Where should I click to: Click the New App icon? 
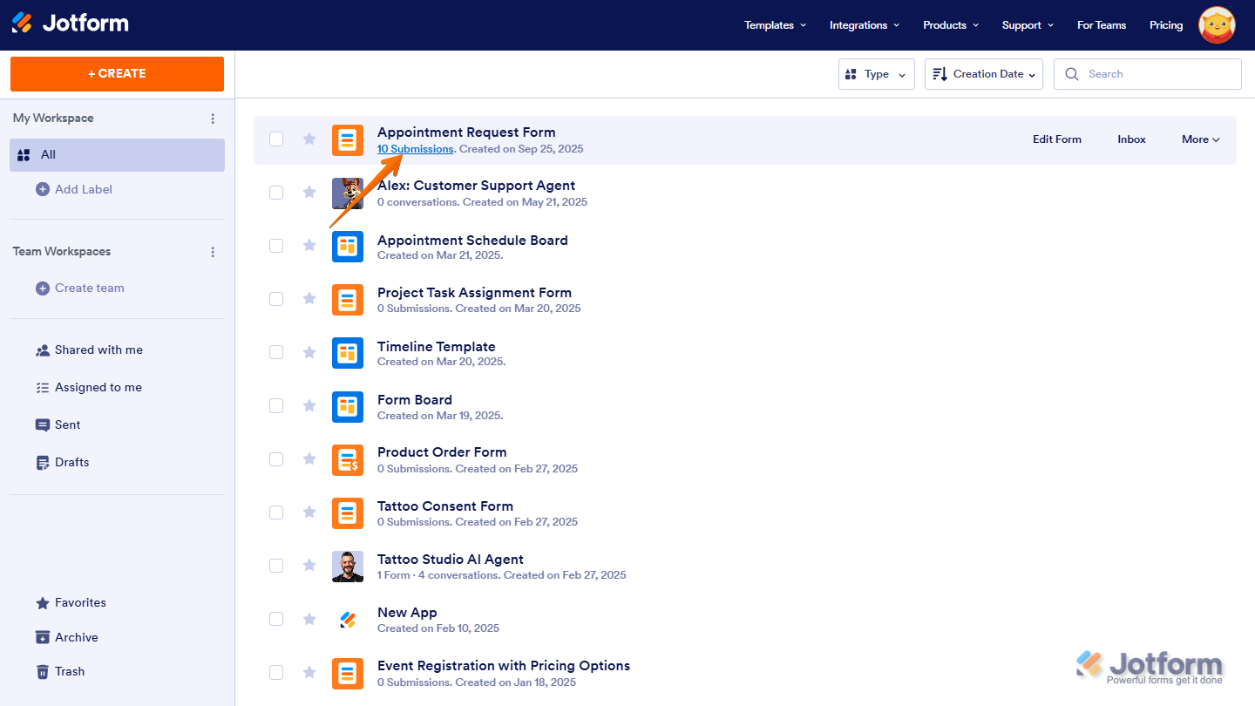coord(348,620)
